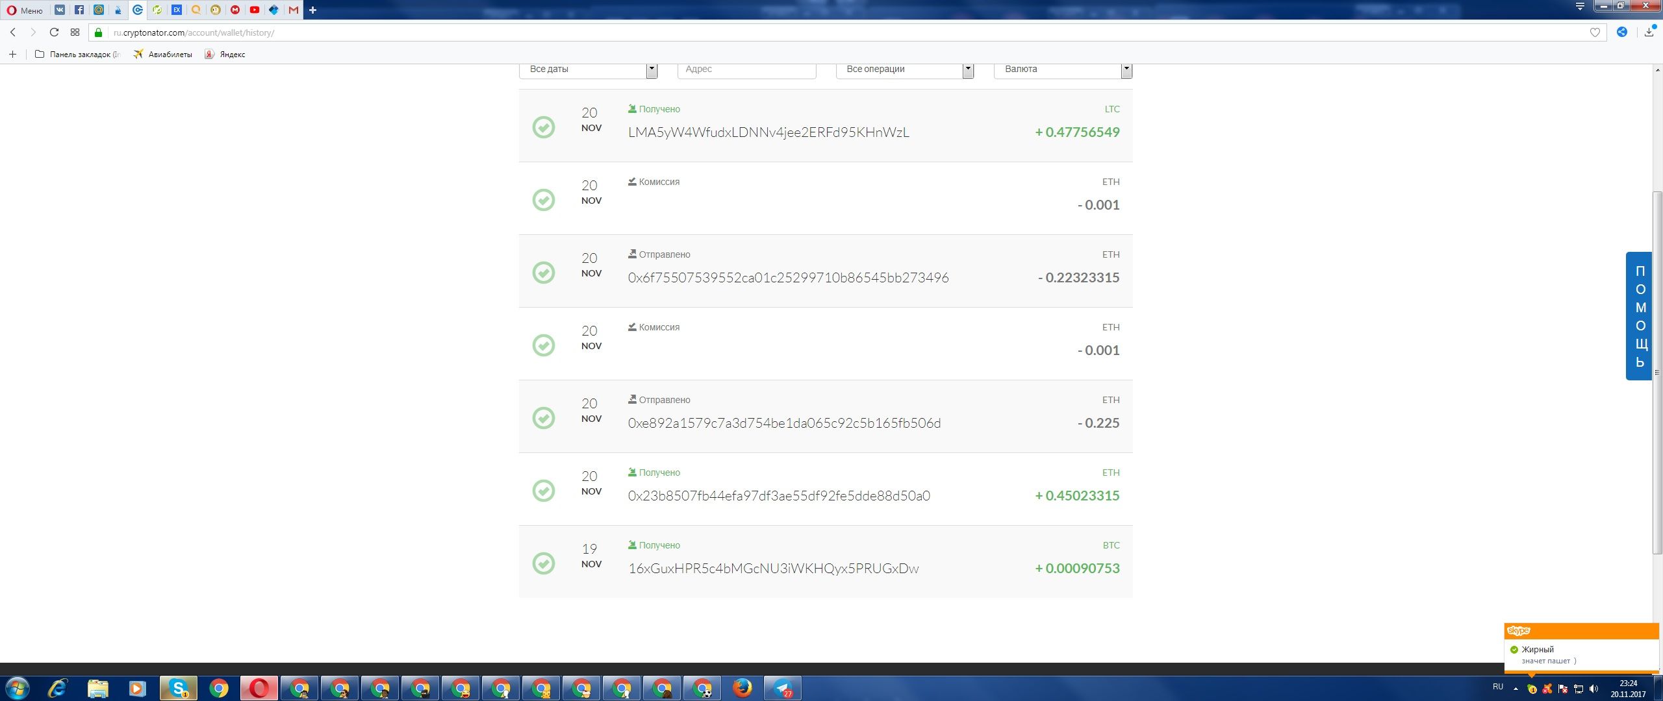
Task: Open the VK tab
Action: point(59,10)
